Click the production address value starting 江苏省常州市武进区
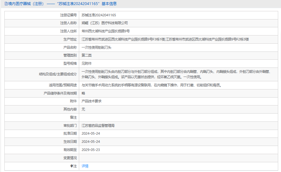Viewport: 281px width, 172px height. pyautogui.click(x=165, y=40)
